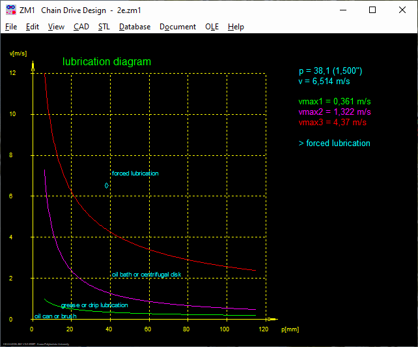This screenshot has height=347, width=418.
Task: Click the 'grease or drip lubrication' label
Action: point(94,305)
